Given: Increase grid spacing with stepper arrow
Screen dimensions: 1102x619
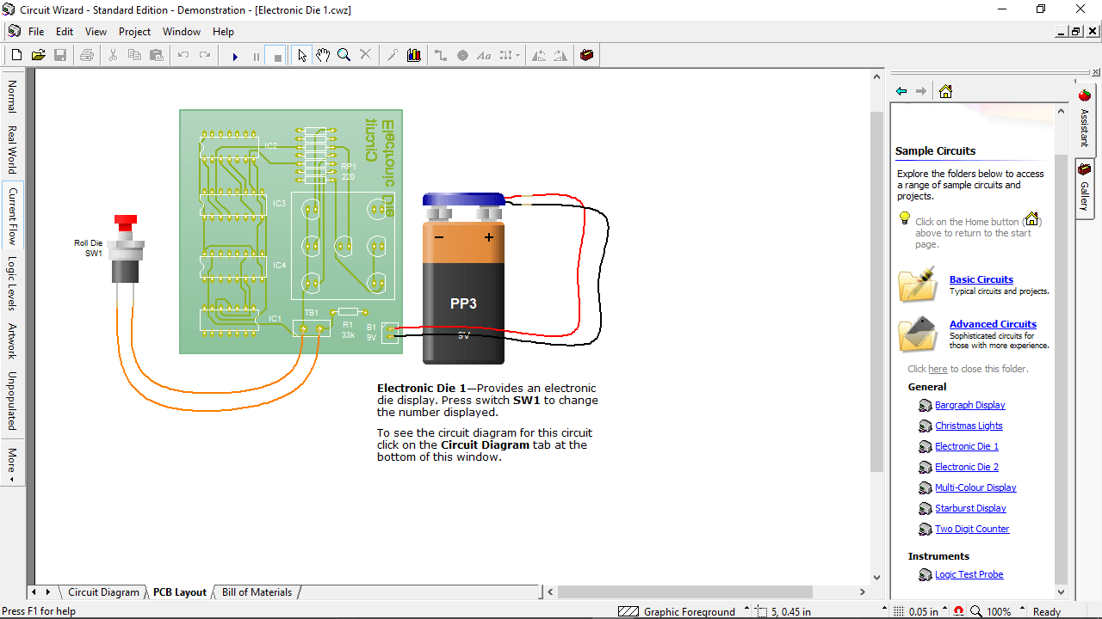Looking at the screenshot, I should click(944, 608).
